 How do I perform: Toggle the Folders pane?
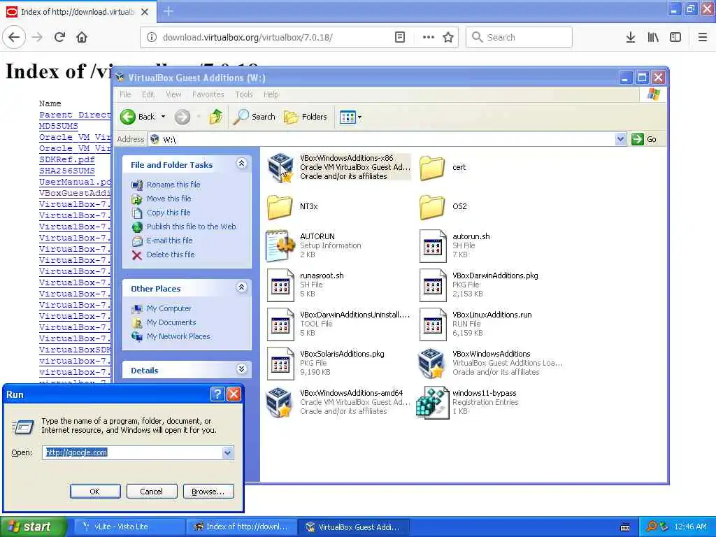(x=305, y=117)
